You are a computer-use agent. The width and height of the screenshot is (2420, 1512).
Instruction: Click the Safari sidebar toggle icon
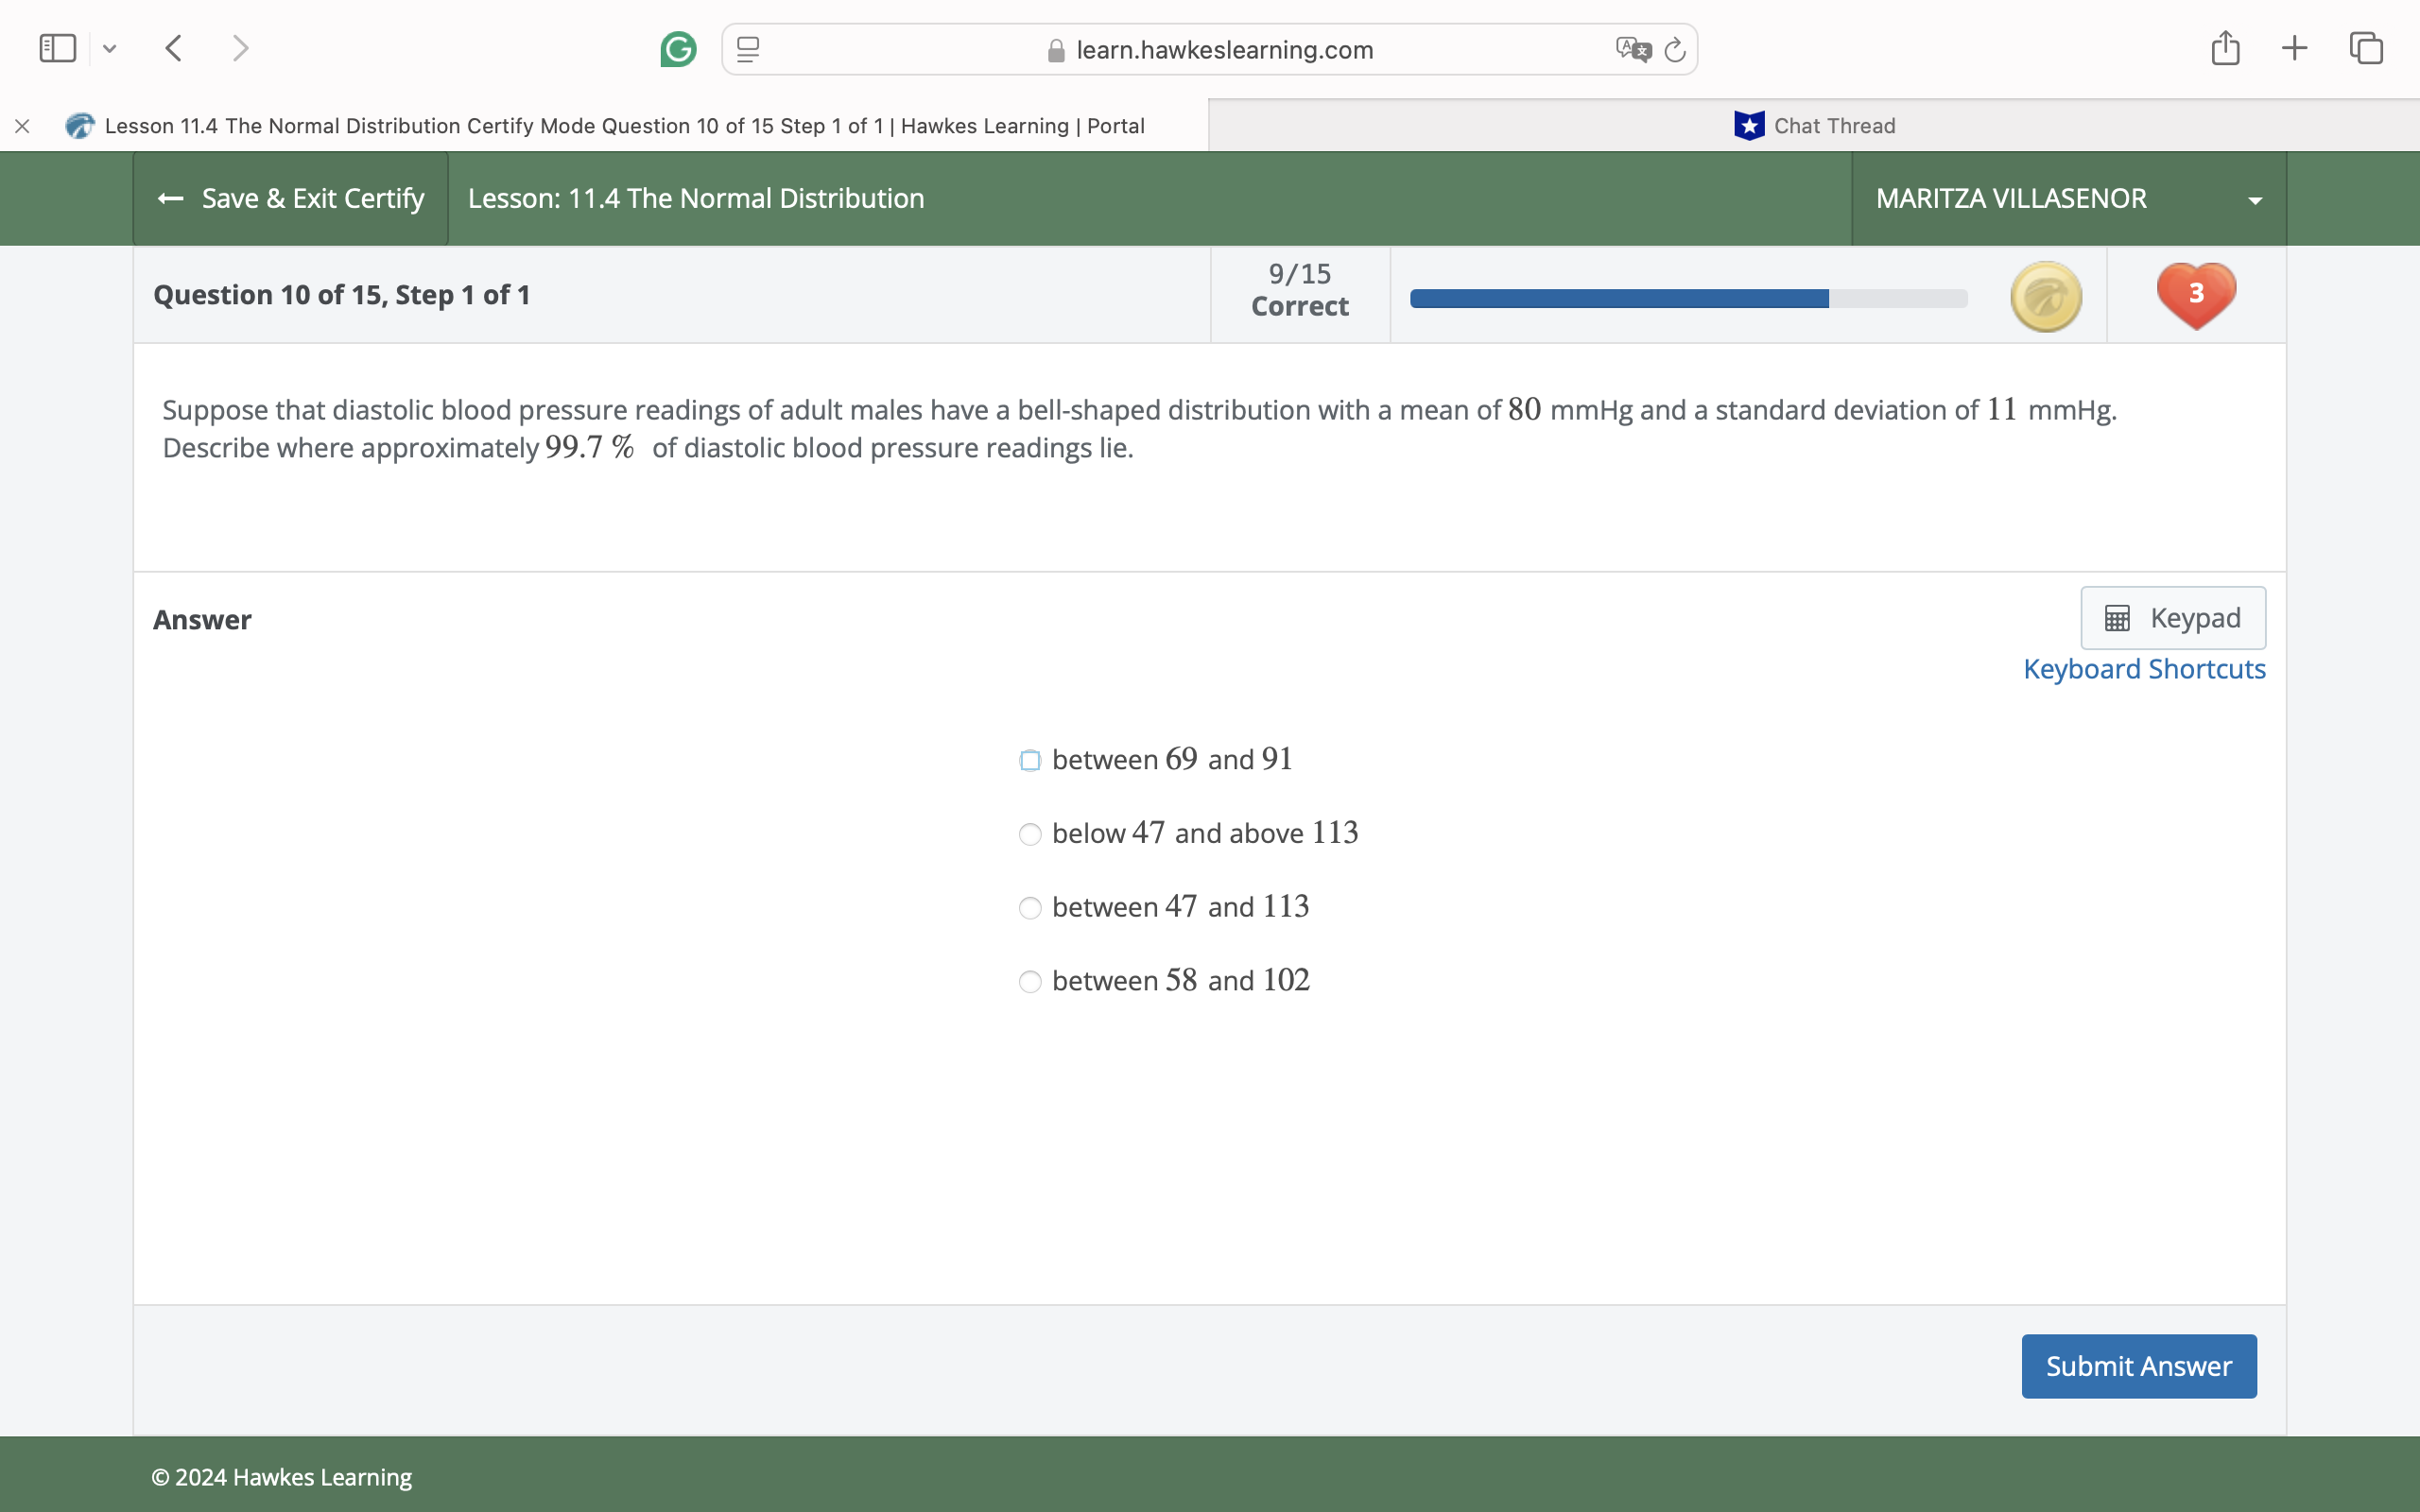click(57, 48)
